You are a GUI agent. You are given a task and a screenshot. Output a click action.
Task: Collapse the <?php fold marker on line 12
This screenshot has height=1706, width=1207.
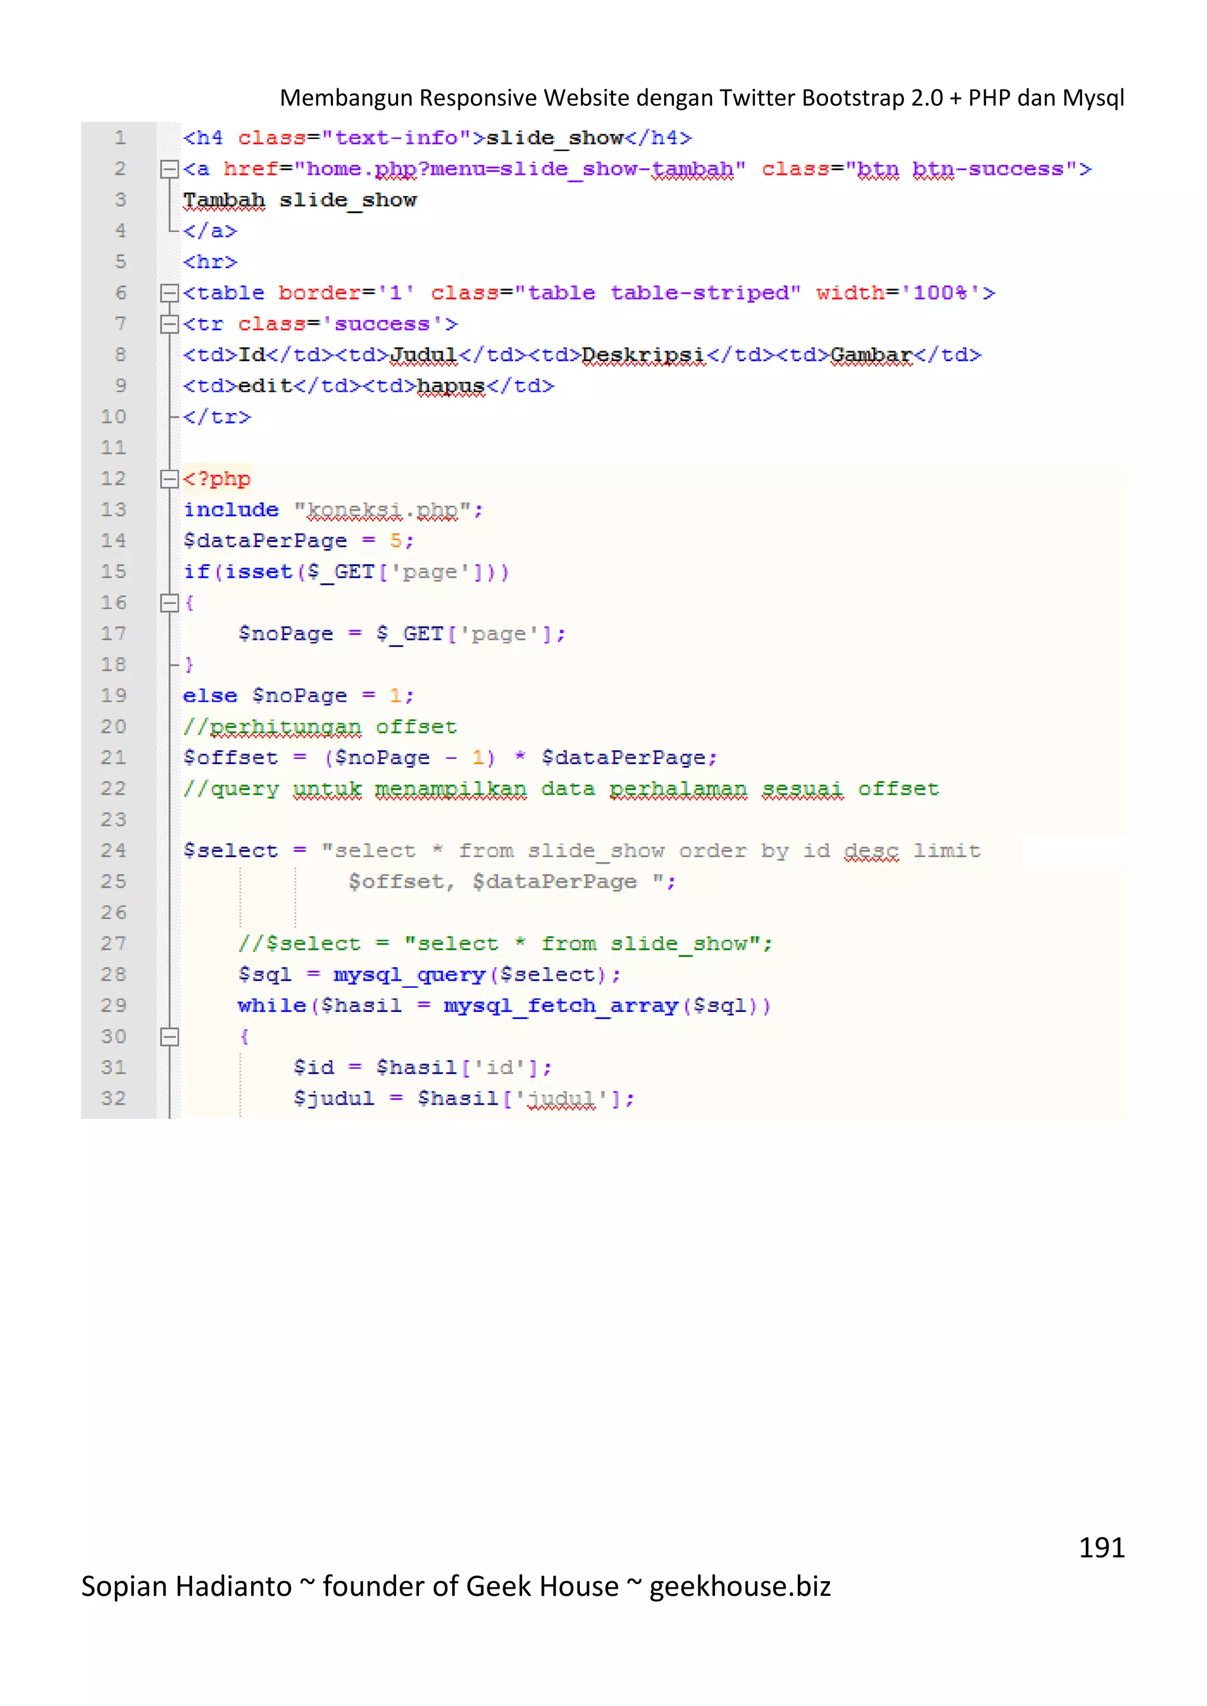coord(170,478)
